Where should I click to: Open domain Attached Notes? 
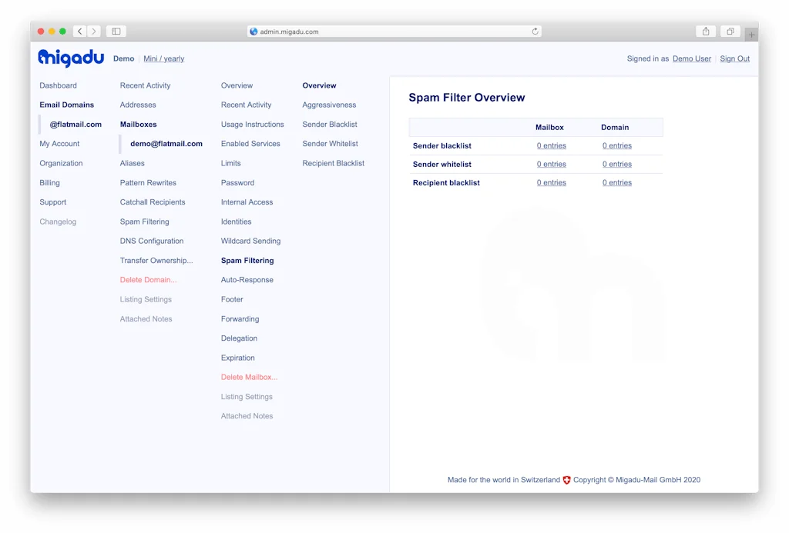(146, 319)
